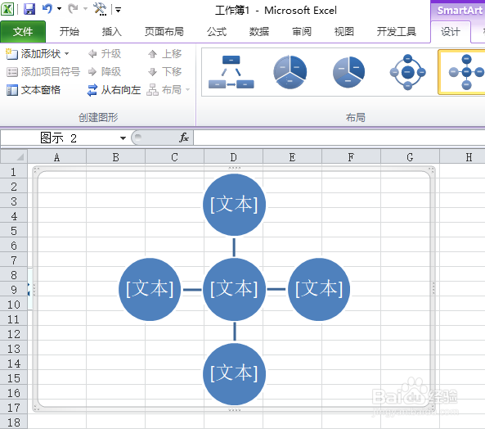The width and height of the screenshot is (485, 429).
Task: Undo the last action with the arrow icon
Action: tap(47, 9)
